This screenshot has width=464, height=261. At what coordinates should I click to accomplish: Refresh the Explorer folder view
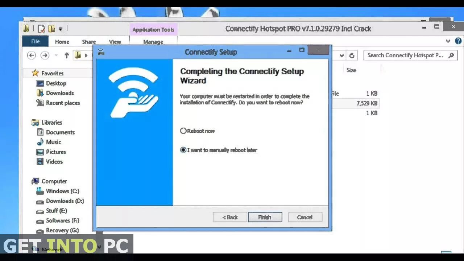pos(352,55)
